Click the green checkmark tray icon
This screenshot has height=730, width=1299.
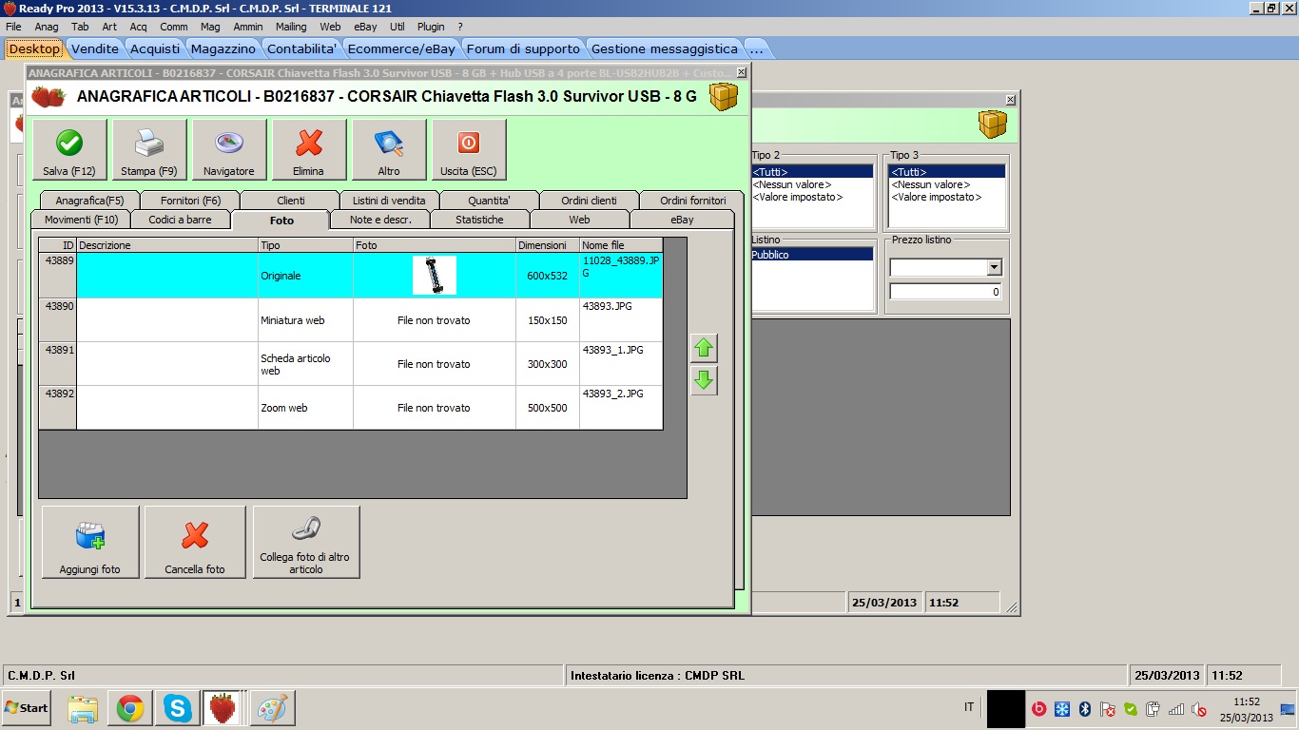point(1131,708)
